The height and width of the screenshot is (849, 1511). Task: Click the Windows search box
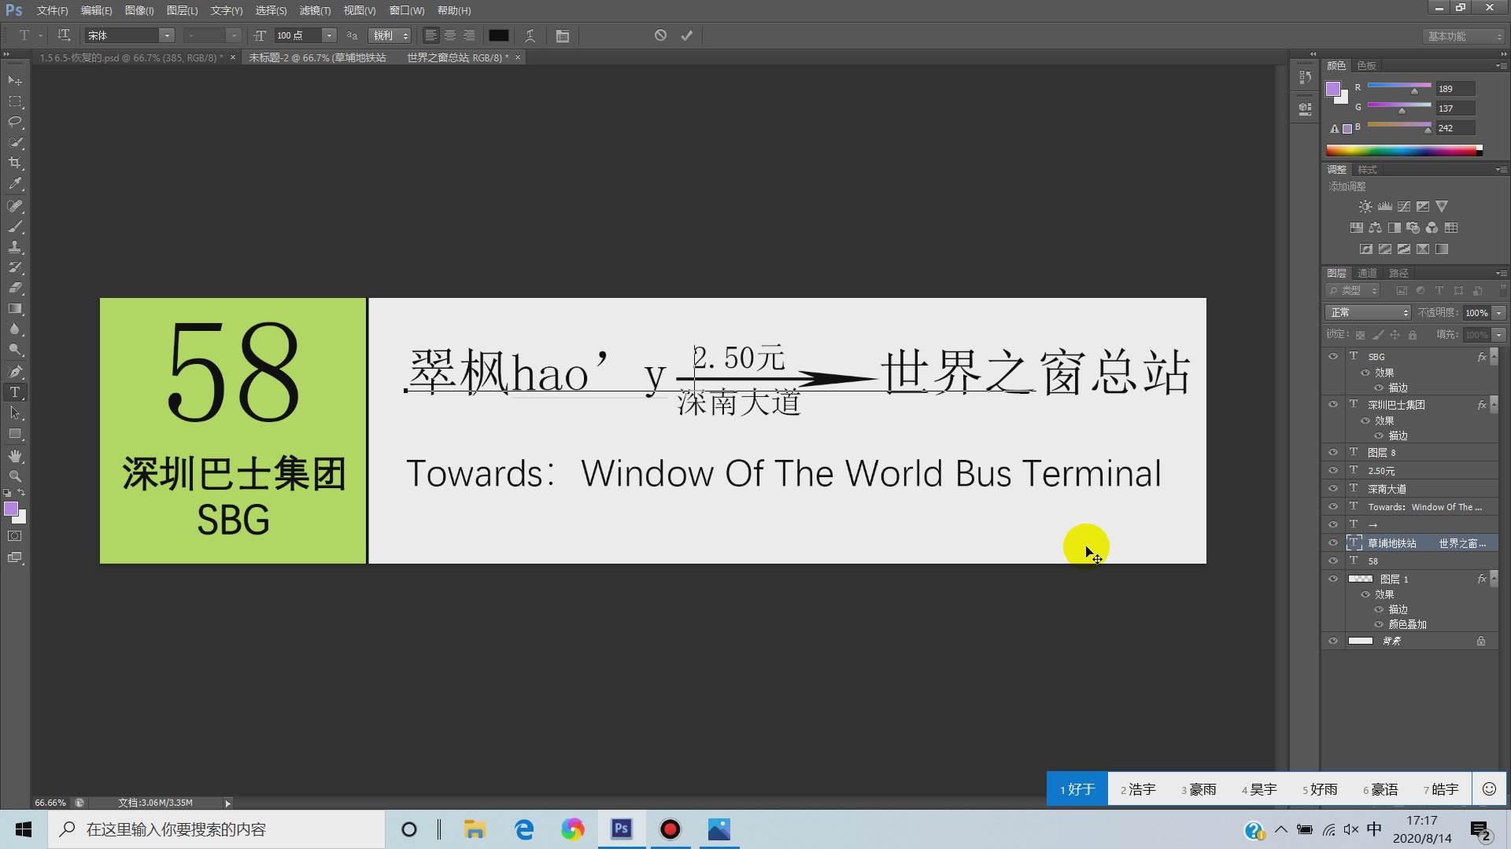[x=216, y=829]
